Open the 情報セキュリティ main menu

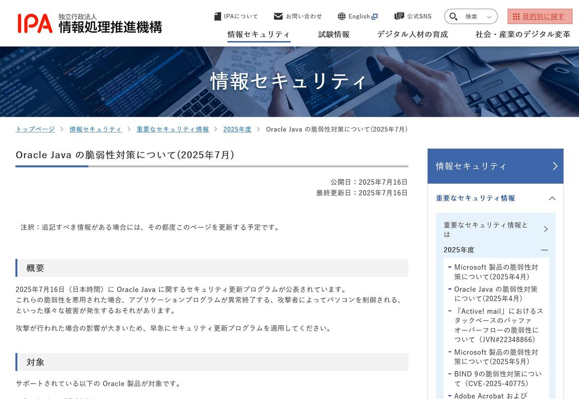pos(259,34)
